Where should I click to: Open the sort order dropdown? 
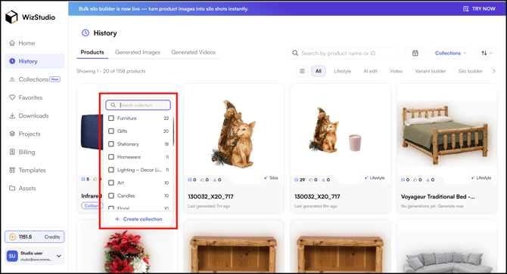(x=487, y=53)
